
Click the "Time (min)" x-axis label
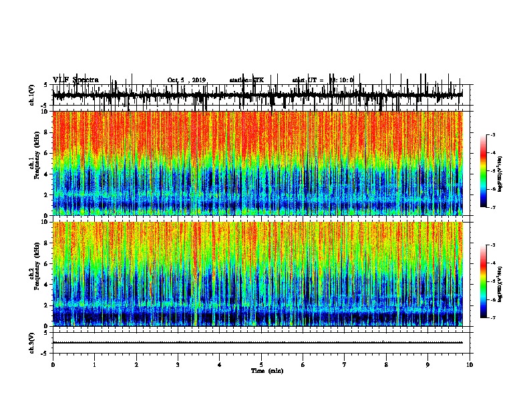pos(267,371)
